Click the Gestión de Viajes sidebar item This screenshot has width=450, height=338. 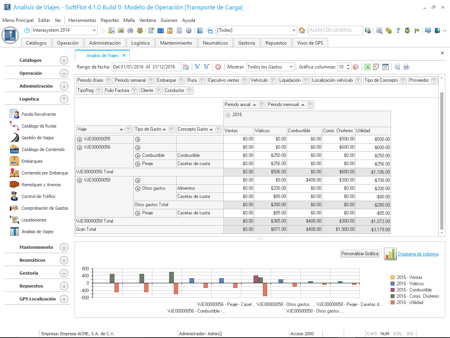point(37,138)
